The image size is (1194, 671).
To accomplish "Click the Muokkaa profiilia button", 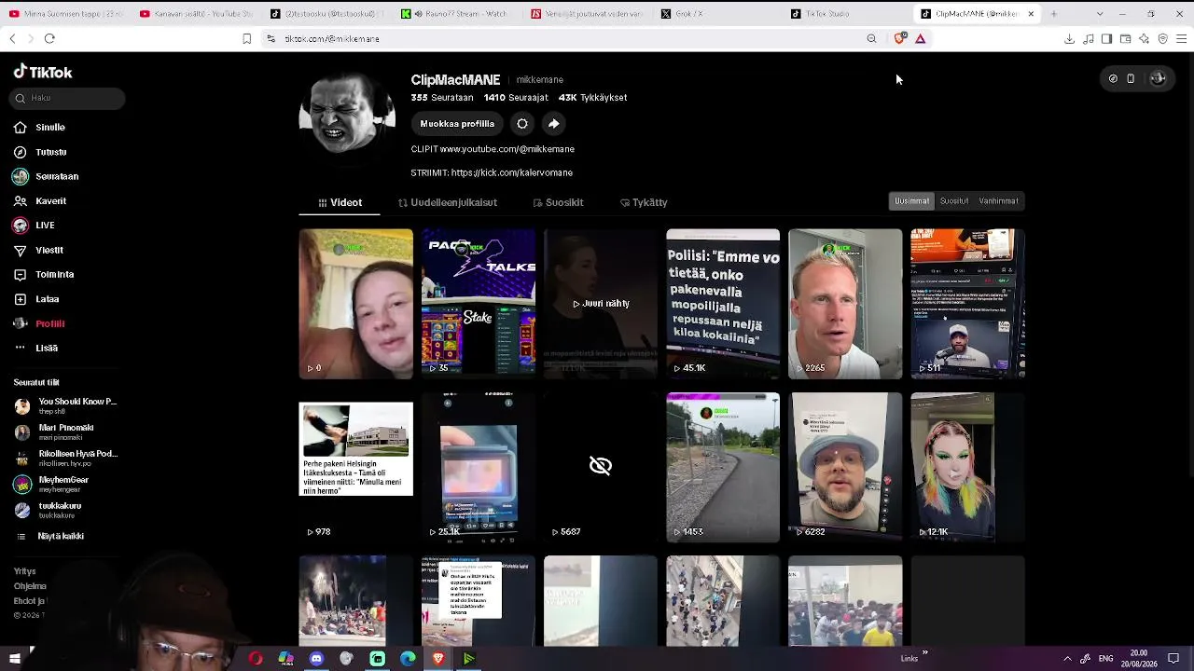I will (x=457, y=124).
